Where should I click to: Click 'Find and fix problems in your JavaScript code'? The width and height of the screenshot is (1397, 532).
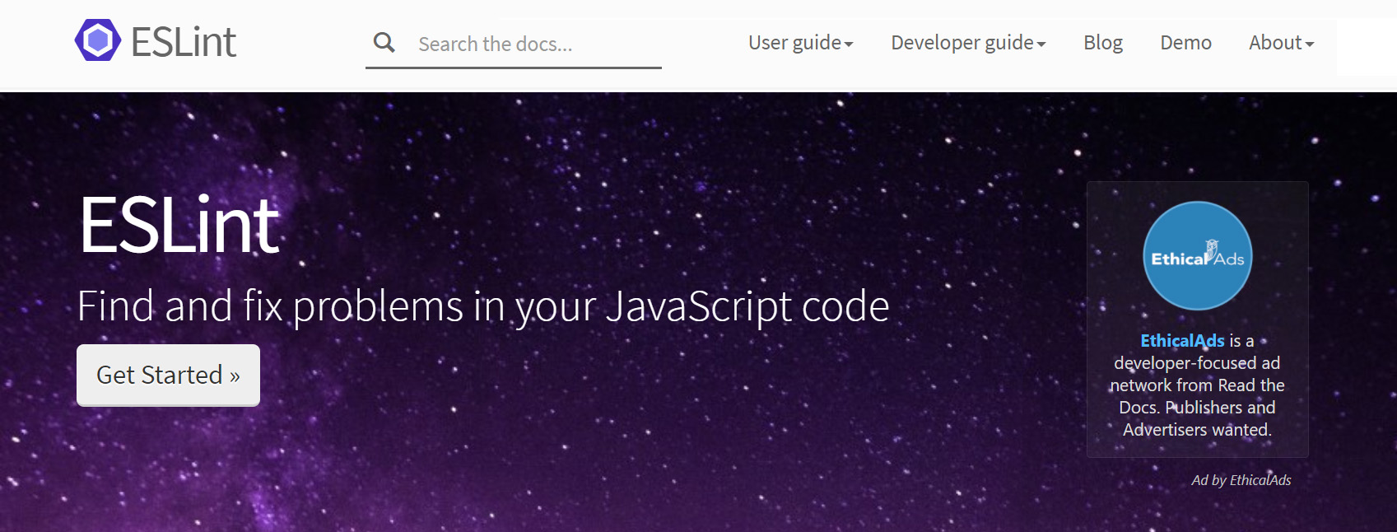pos(483,307)
